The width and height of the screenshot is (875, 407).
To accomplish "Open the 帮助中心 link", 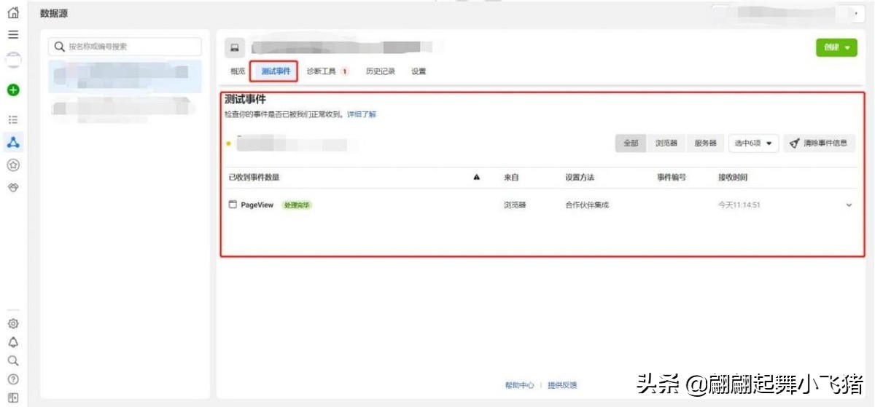I will (519, 385).
